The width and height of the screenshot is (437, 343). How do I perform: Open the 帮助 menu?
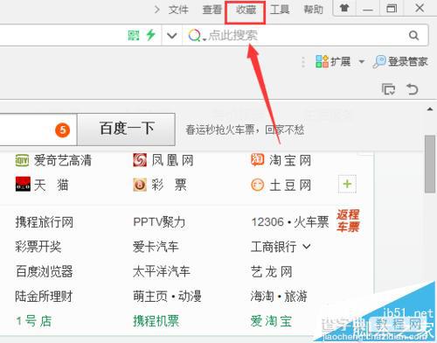(314, 10)
